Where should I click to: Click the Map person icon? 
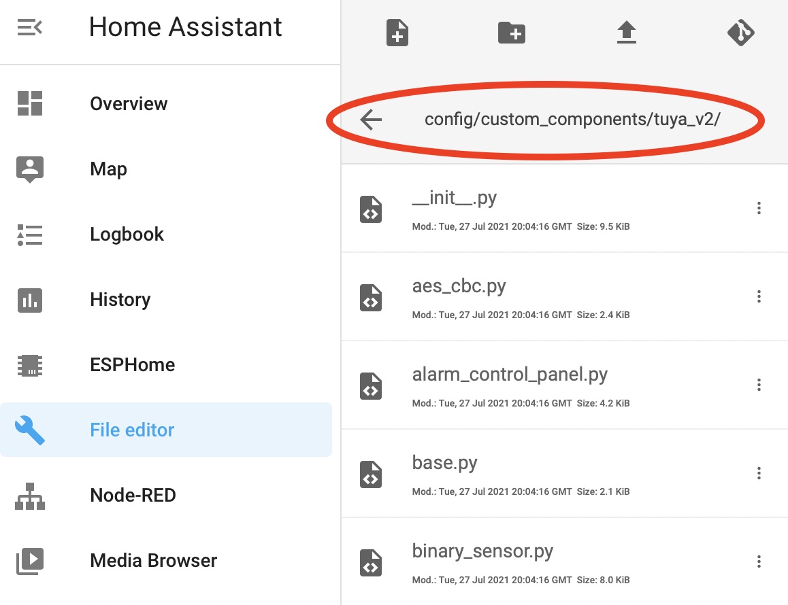click(x=30, y=169)
